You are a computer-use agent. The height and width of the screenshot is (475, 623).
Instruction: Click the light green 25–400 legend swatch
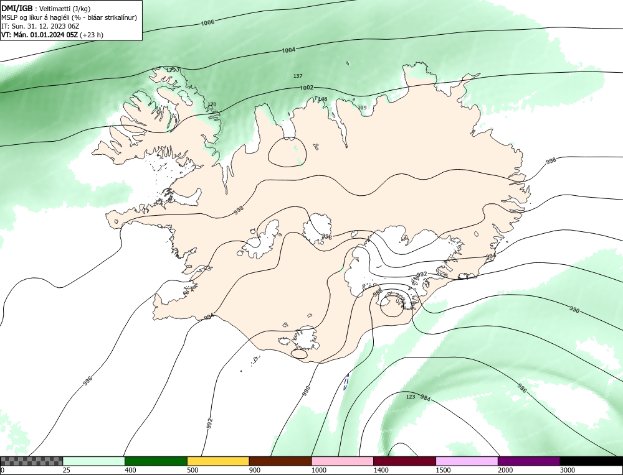pos(94,461)
